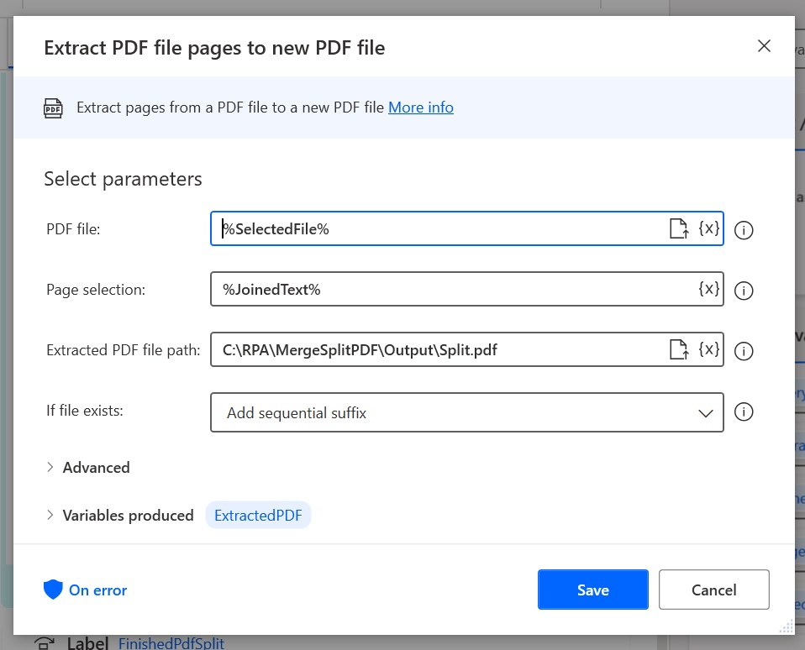
Task: Browse for the Extracted PDF file path
Action: point(678,350)
